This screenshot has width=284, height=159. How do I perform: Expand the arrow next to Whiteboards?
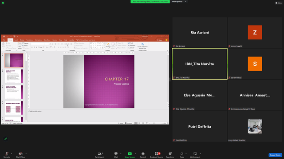201,154
